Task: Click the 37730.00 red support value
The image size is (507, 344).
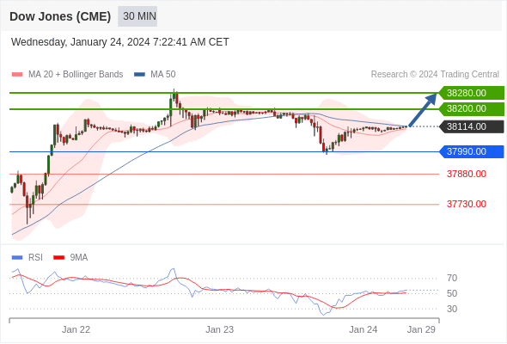Action: [467, 204]
